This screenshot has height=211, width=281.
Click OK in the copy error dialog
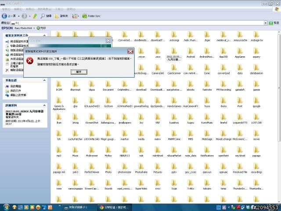(x=79, y=72)
